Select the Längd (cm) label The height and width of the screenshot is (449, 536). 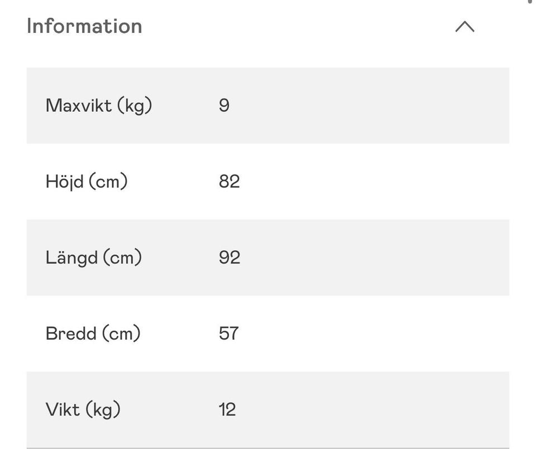coord(94,257)
